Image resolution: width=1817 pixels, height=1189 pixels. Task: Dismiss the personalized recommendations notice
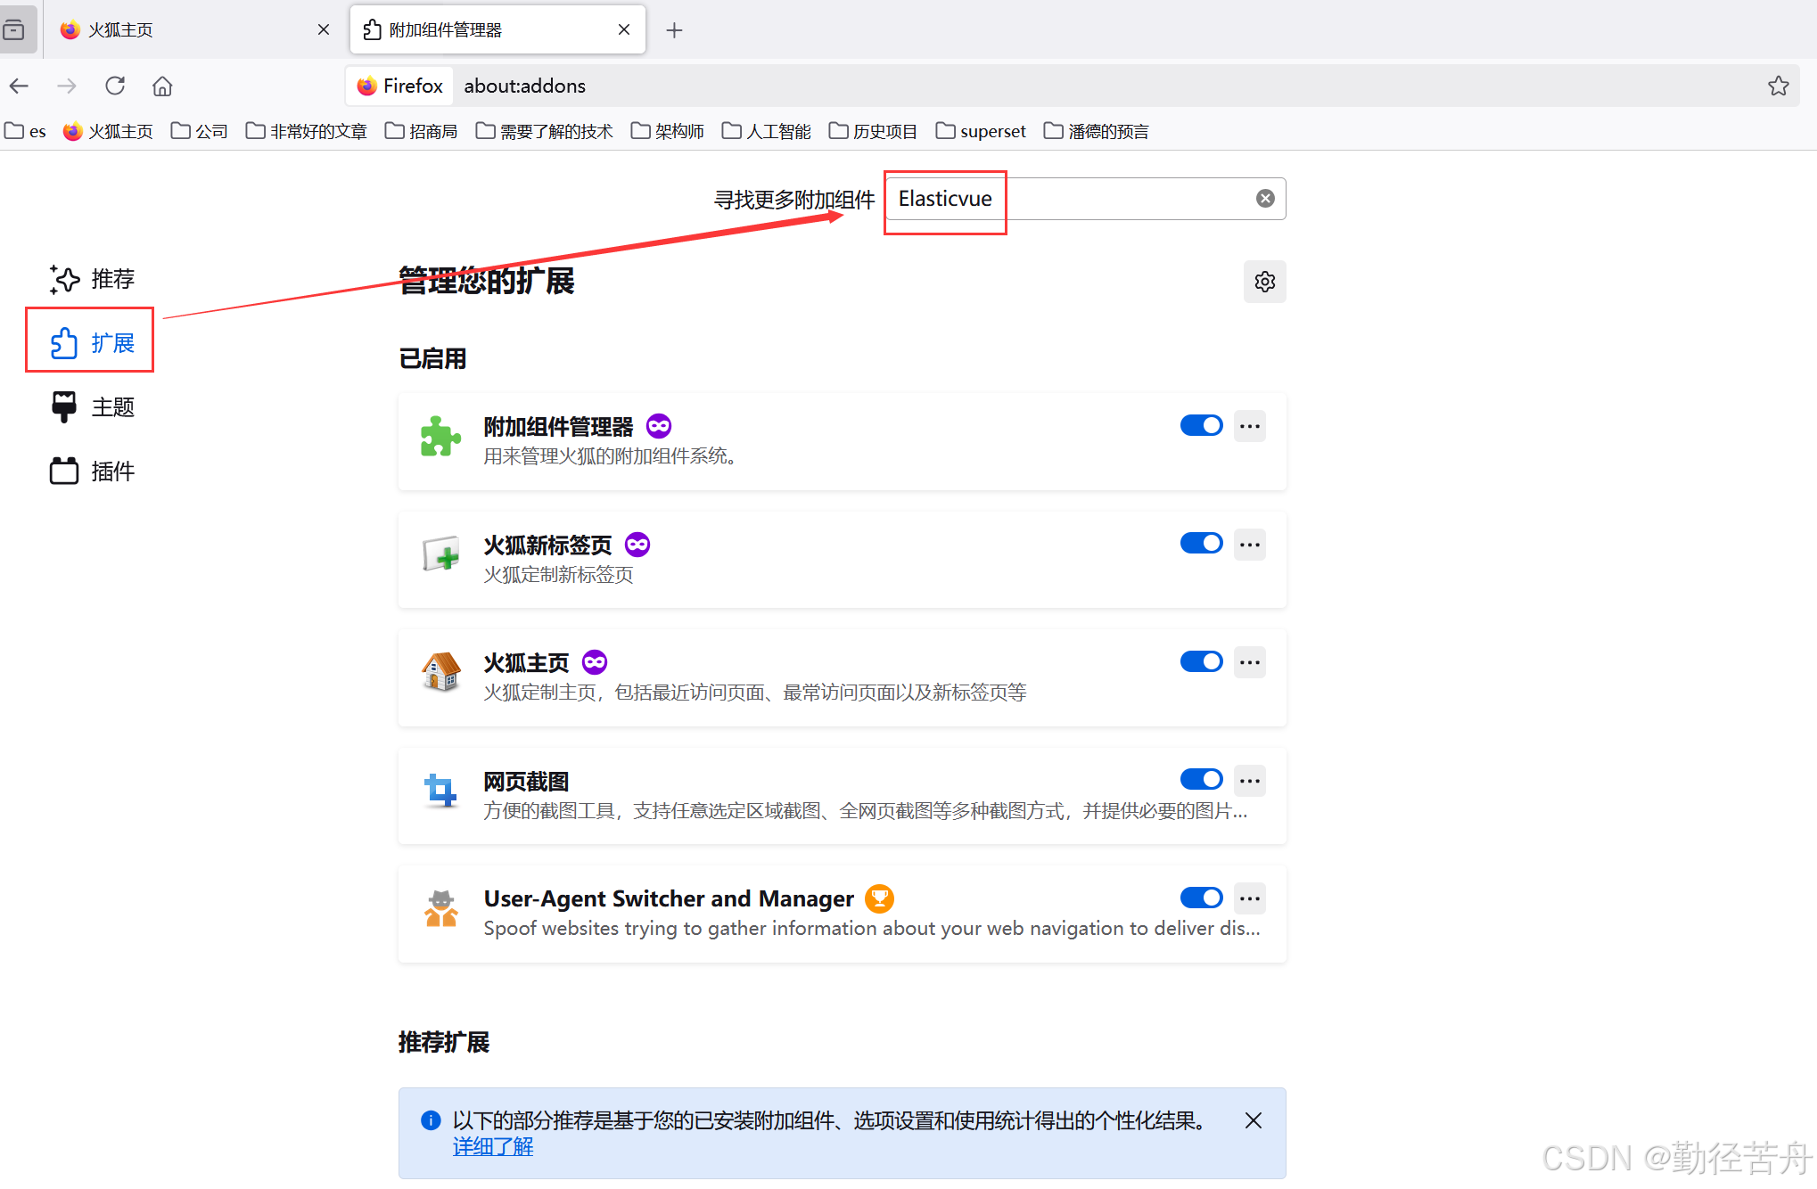(1253, 1120)
